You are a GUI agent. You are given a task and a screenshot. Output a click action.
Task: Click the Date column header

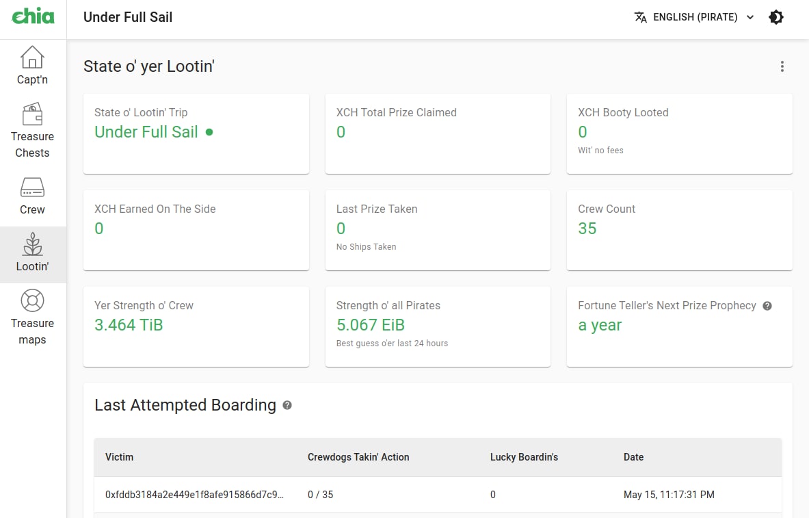tap(633, 457)
